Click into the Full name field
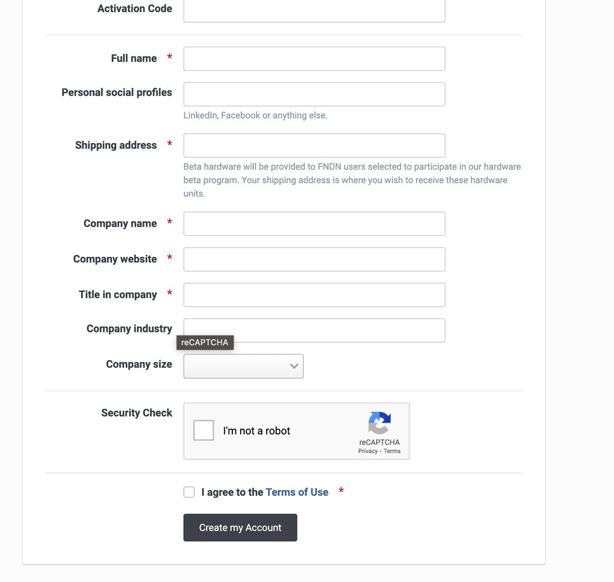The width and height of the screenshot is (614, 582). click(314, 59)
